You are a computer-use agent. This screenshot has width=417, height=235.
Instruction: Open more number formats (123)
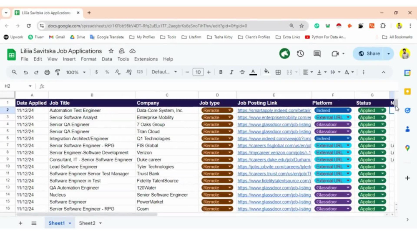pos(139,72)
